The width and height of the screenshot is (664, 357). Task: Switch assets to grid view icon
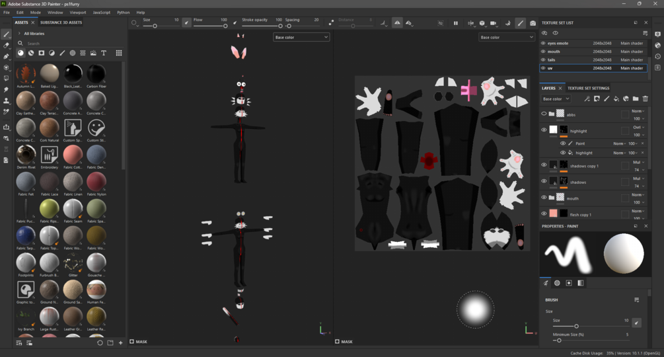119,53
